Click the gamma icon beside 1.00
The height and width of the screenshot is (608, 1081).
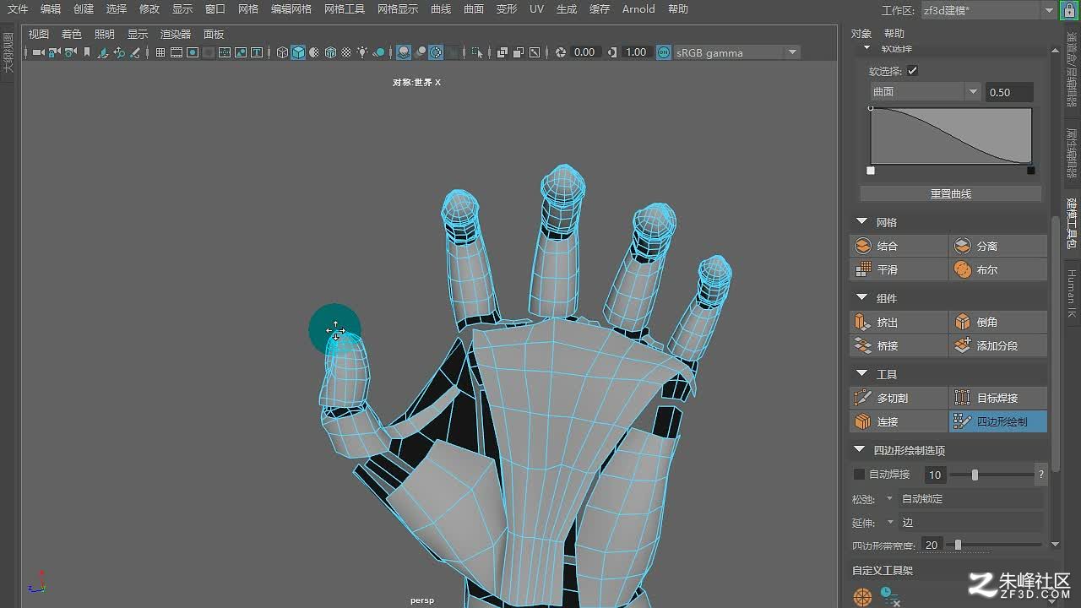612,52
